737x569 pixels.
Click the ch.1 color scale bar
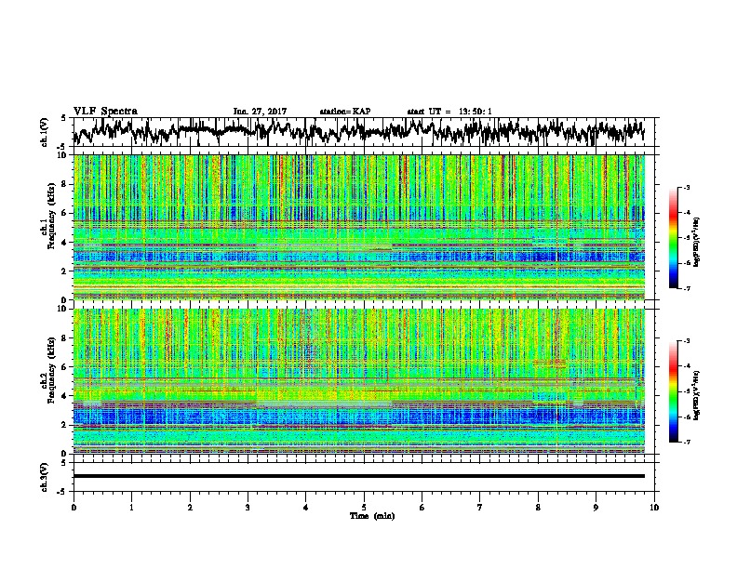[674, 238]
